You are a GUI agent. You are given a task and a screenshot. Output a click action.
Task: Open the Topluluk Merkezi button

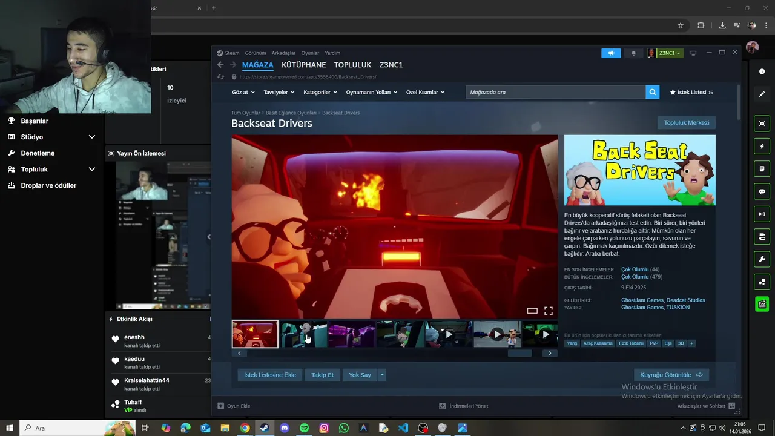pos(687,123)
